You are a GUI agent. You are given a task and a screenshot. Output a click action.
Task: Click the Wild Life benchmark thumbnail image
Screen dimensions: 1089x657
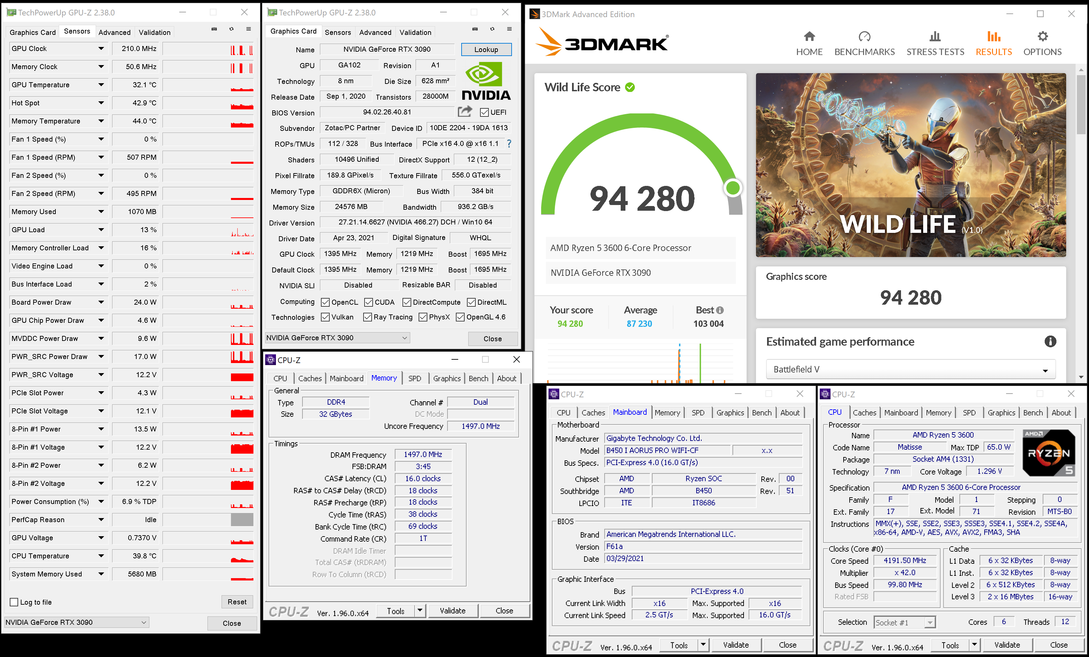910,165
